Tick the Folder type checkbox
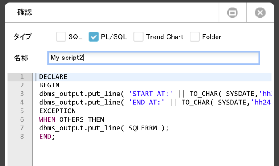The image size is (279, 166). [x=195, y=37]
